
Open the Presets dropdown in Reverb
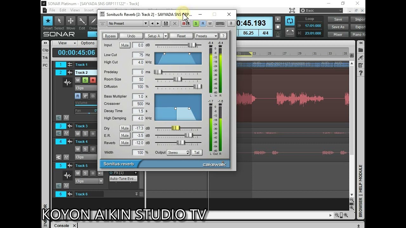pyautogui.click(x=206, y=36)
